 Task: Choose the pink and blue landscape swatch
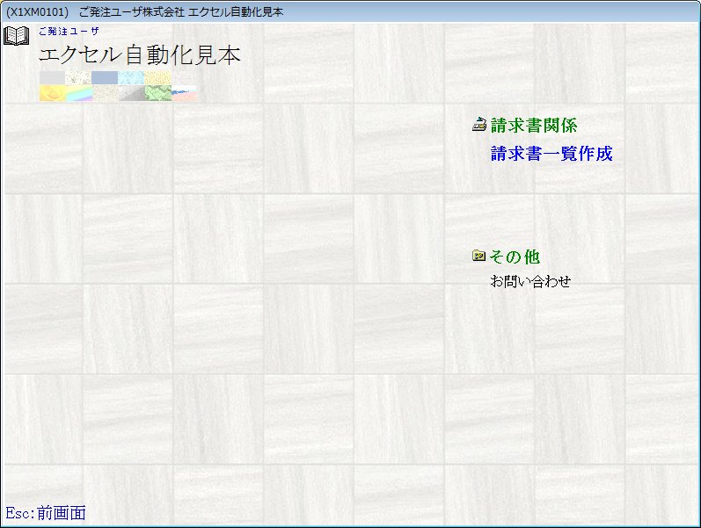[184, 93]
